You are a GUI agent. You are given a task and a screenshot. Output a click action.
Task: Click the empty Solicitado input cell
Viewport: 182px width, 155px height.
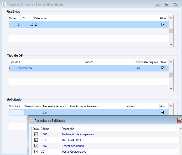click(x=17, y=113)
